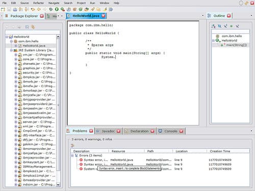Viewport: 255px width, 191px height.
Task: Click the New Java Class green C icon
Action: (x=81, y=9)
